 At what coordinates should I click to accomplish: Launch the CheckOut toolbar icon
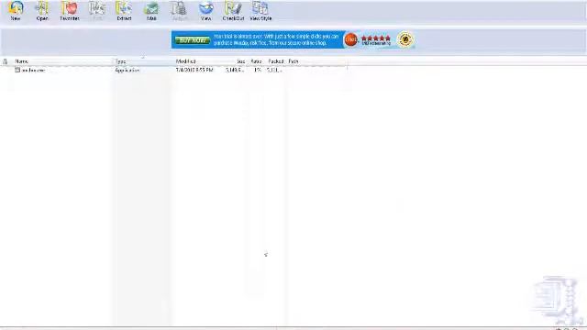click(x=233, y=10)
